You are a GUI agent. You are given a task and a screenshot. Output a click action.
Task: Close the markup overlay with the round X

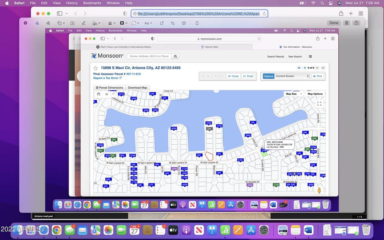click(25, 23)
